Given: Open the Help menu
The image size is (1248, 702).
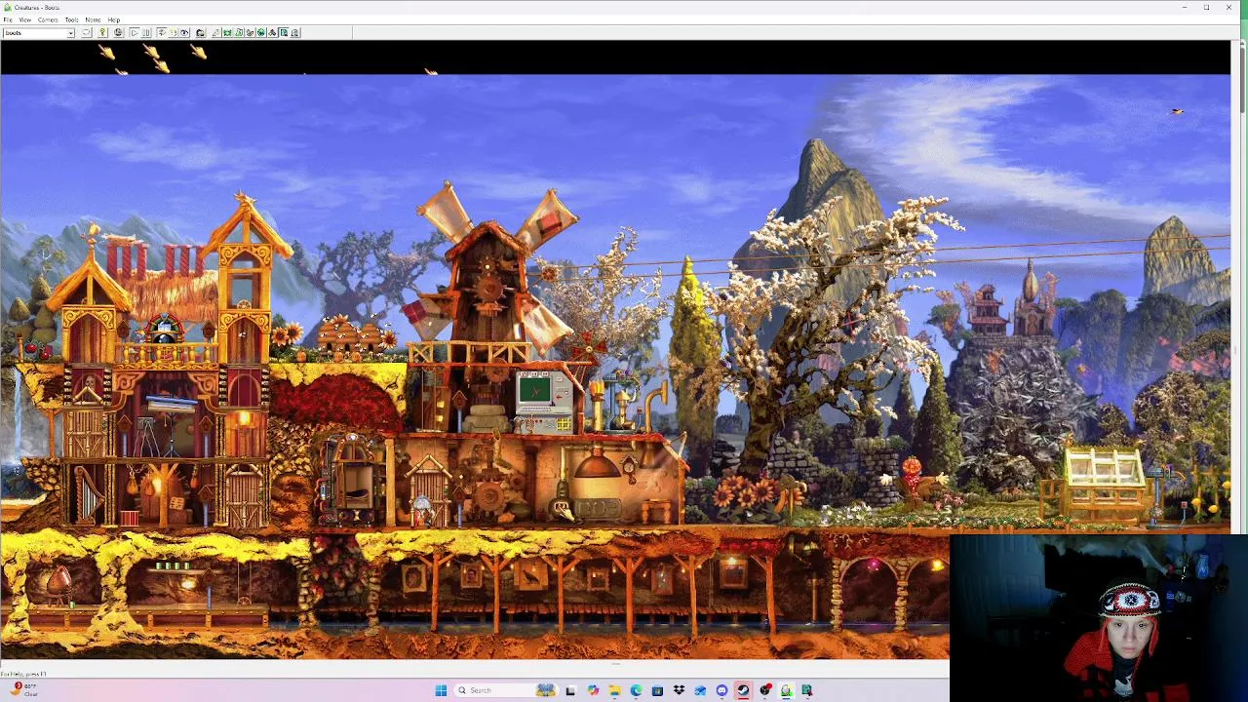Looking at the screenshot, I should 113,19.
